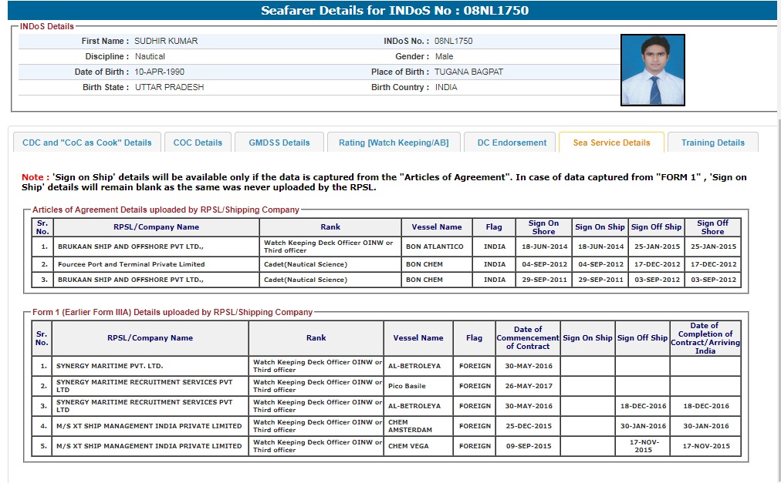Screen dimensions: 781x483
Task: Go to the DC Endorsement tab
Action: point(512,143)
